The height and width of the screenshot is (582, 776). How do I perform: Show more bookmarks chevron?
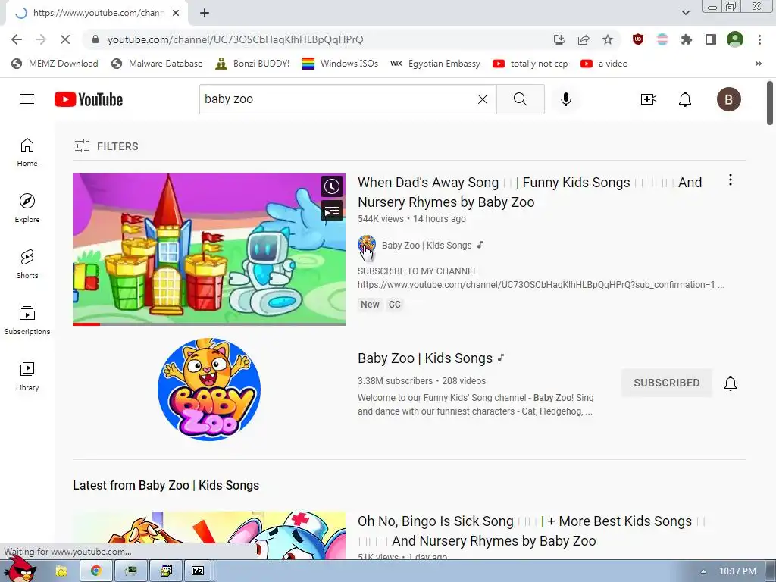pyautogui.click(x=758, y=64)
